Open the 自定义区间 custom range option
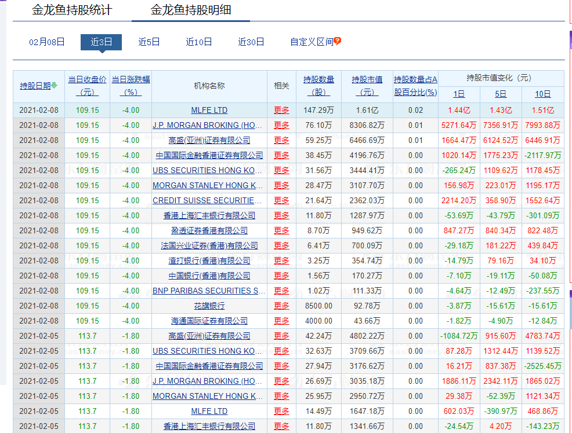The height and width of the screenshot is (433, 572). (312, 42)
